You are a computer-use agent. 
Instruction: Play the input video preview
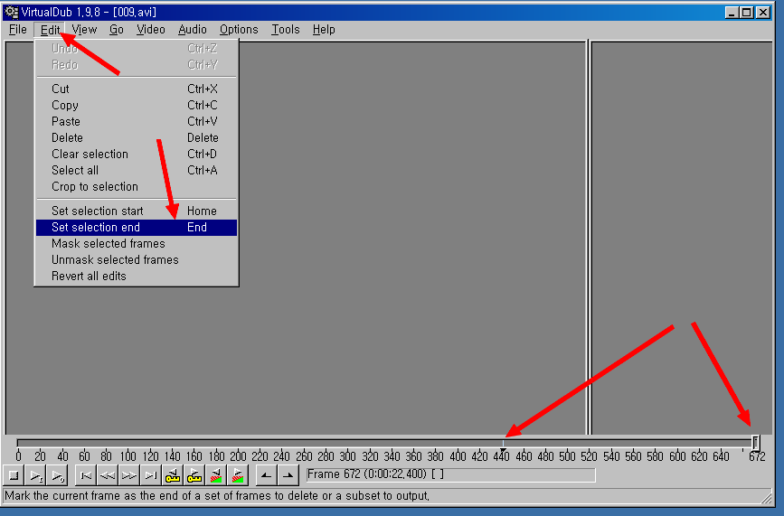(36, 475)
